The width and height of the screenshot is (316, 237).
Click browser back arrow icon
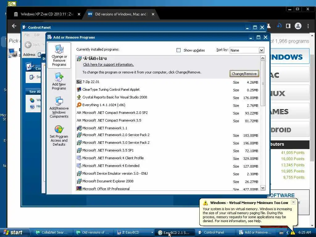click(14, 26)
